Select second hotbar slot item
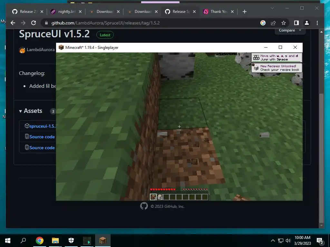This screenshot has height=247, width=330. click(160, 197)
